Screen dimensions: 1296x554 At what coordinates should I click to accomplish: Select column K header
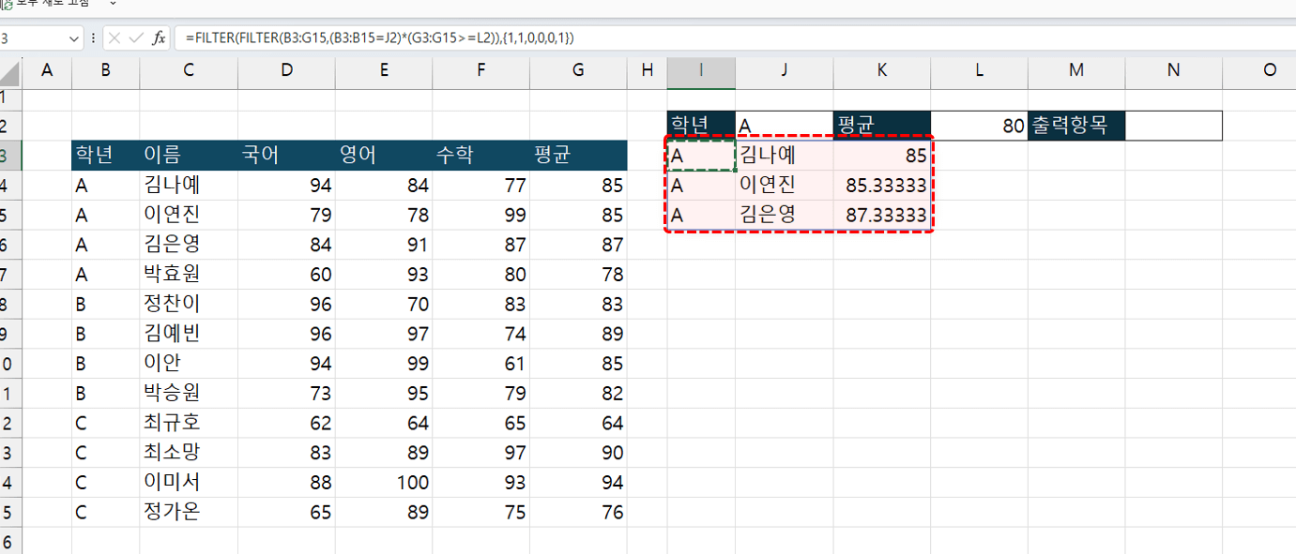(882, 70)
